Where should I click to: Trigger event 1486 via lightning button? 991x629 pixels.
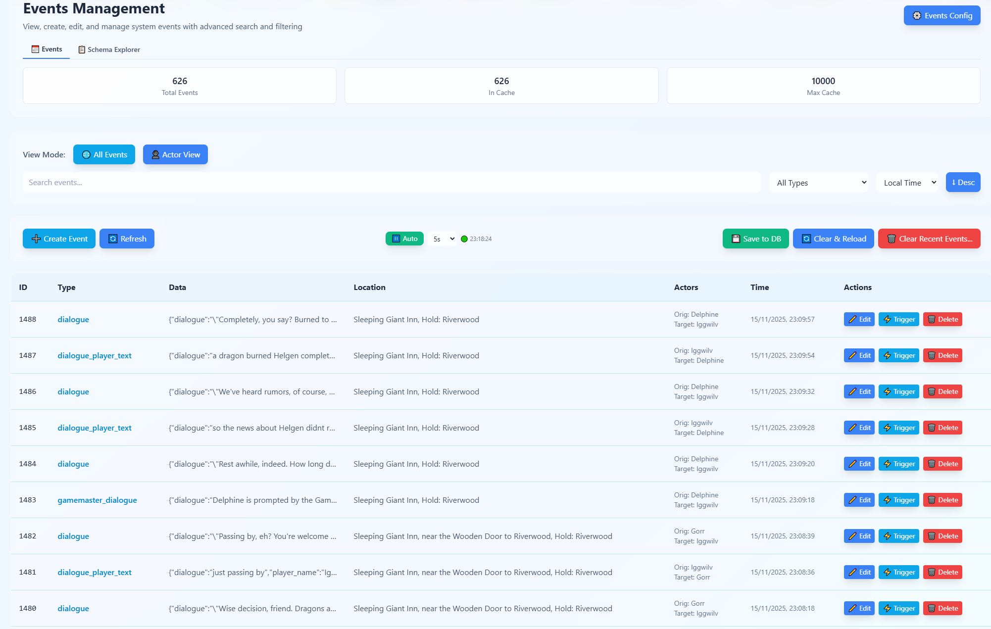pos(898,391)
